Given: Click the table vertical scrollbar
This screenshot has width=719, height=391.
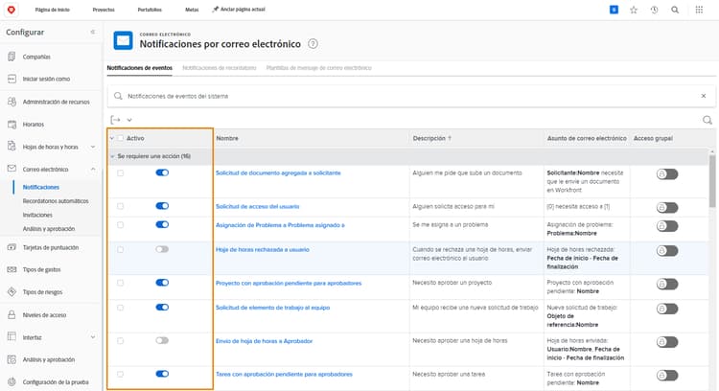Looking at the screenshot, I should pos(712,181).
